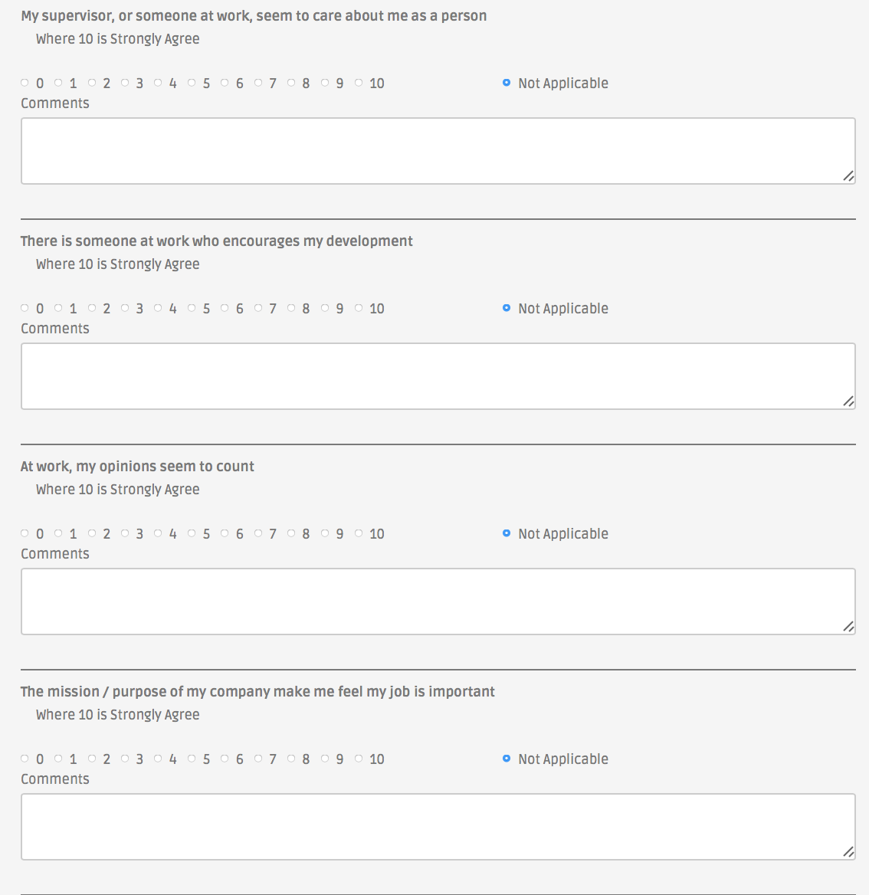Select rating 8 for company mission question

coord(291,759)
